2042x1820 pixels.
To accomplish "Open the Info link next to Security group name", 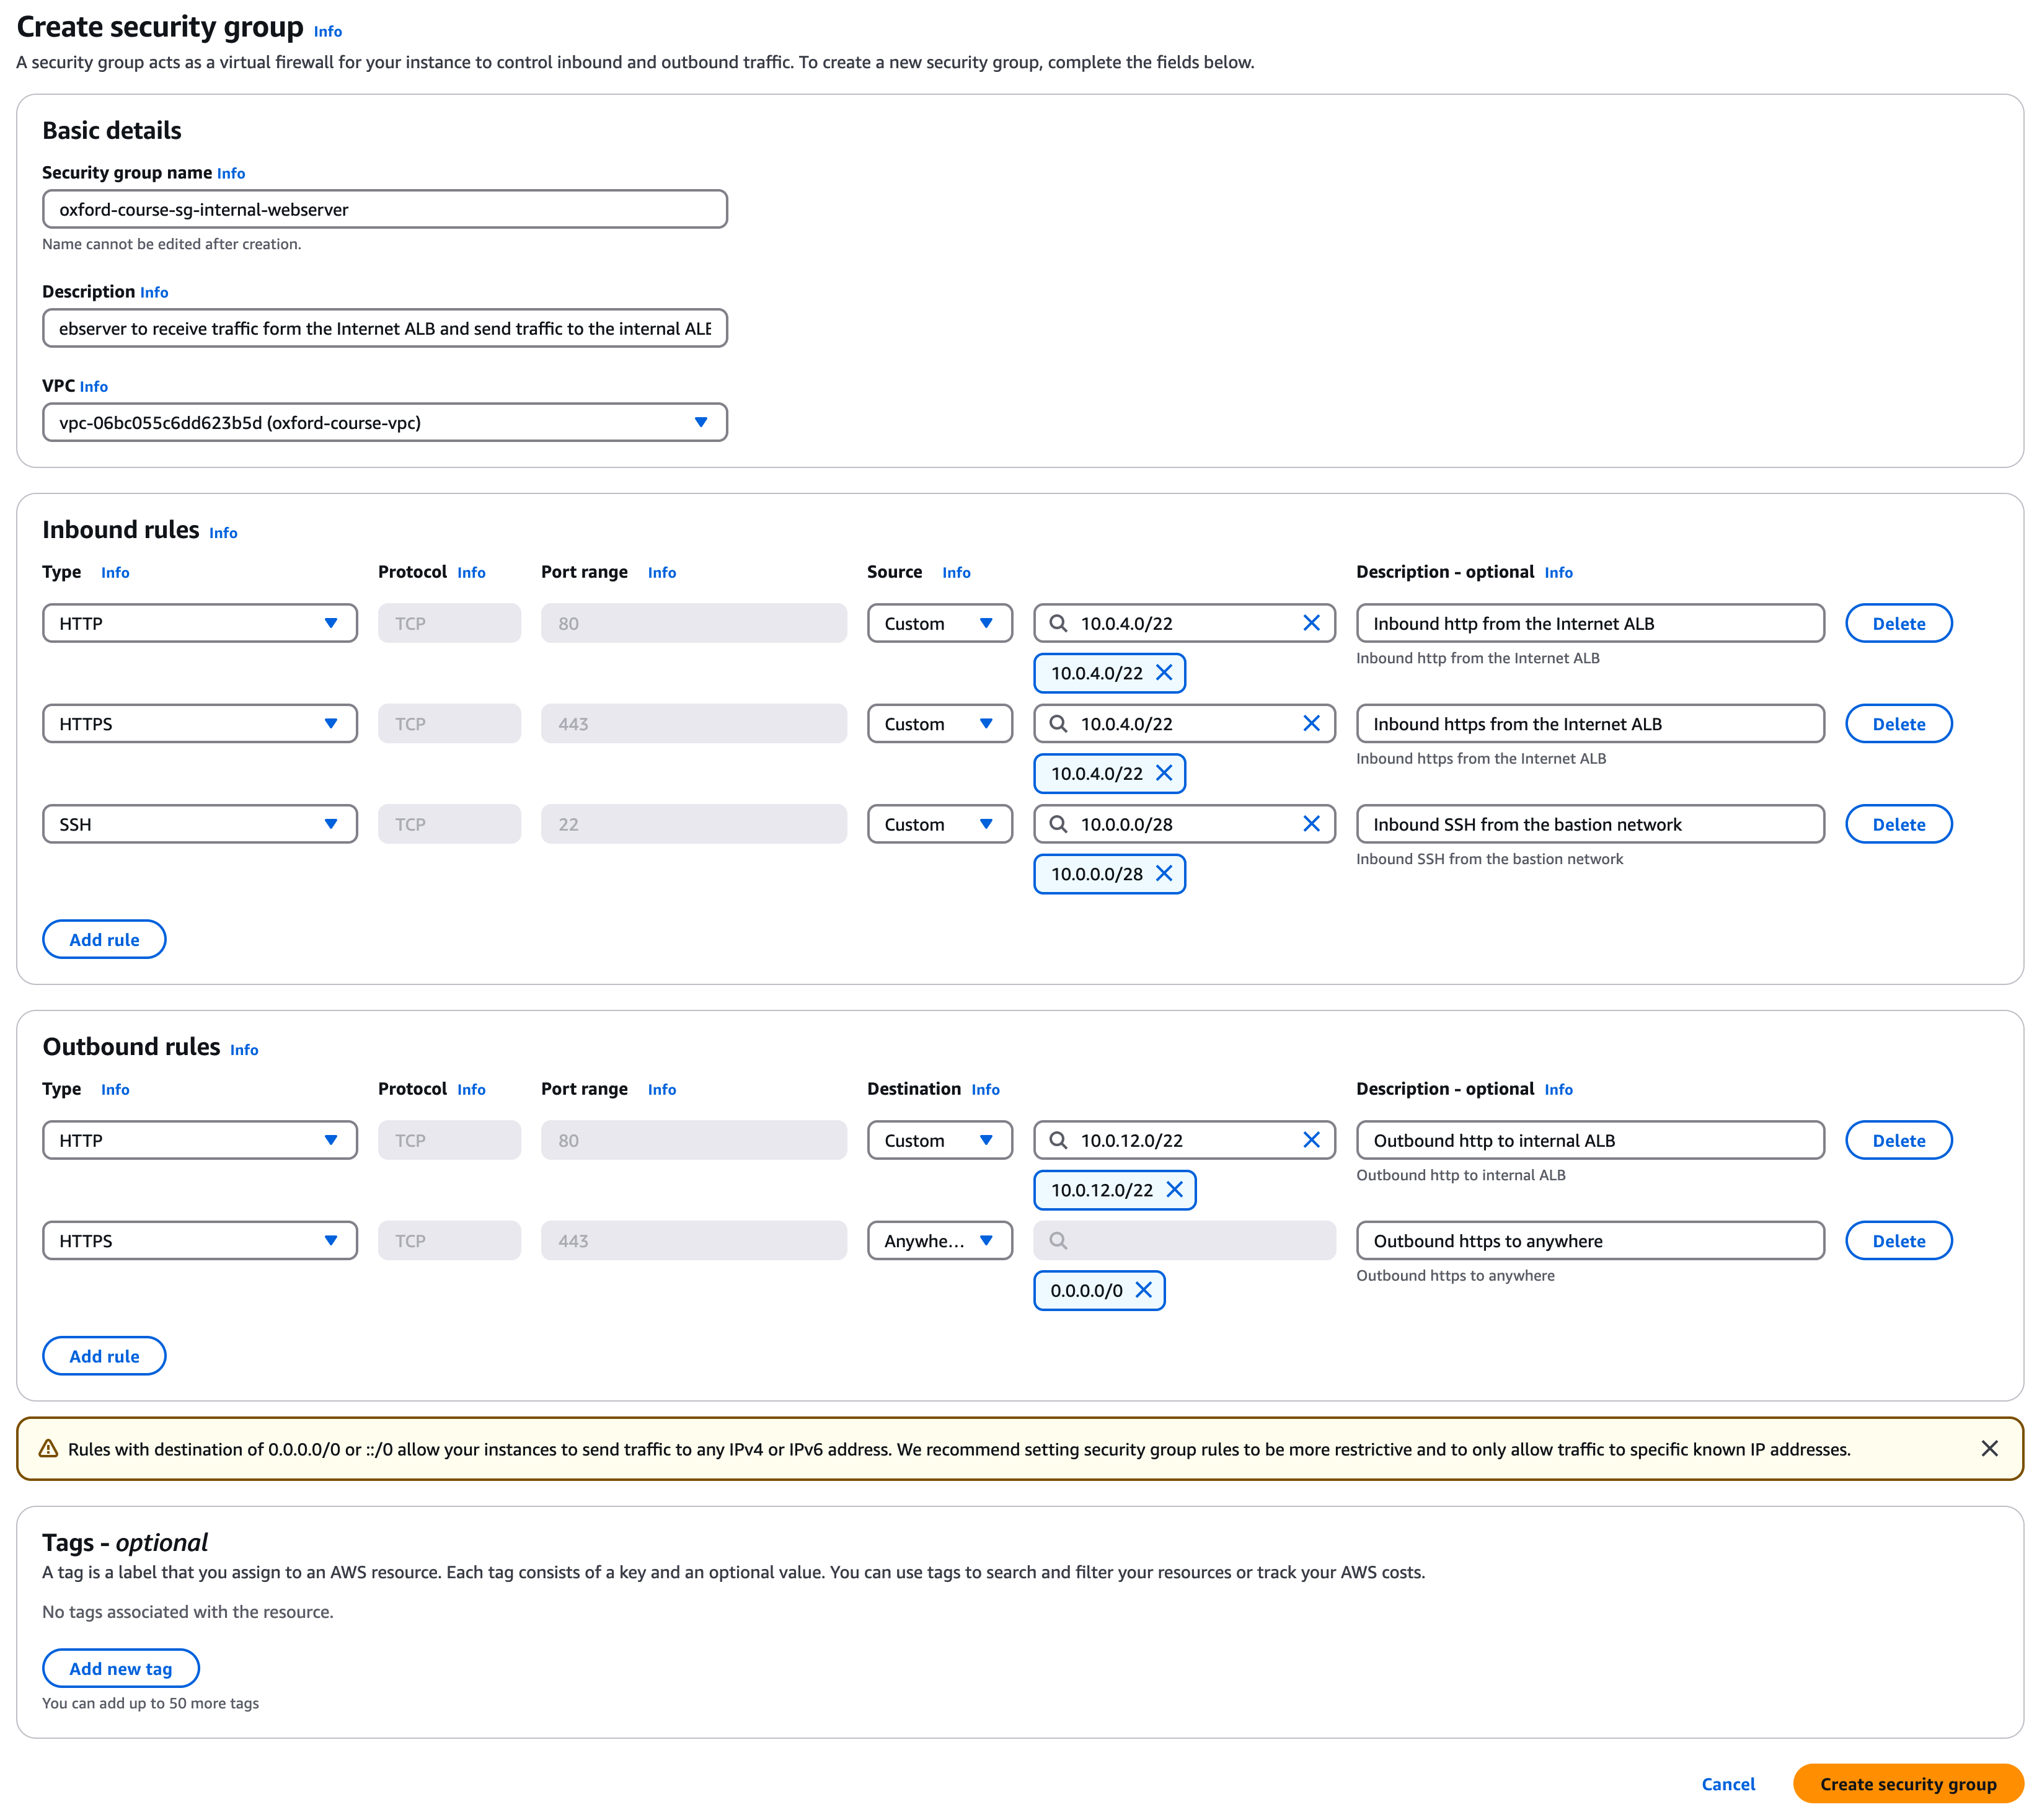I will click(x=231, y=173).
